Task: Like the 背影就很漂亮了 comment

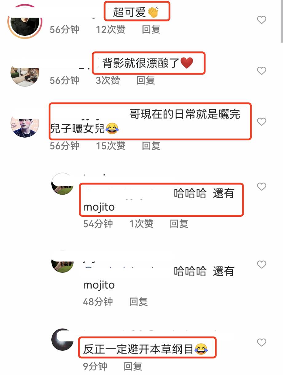Action: tap(261, 71)
